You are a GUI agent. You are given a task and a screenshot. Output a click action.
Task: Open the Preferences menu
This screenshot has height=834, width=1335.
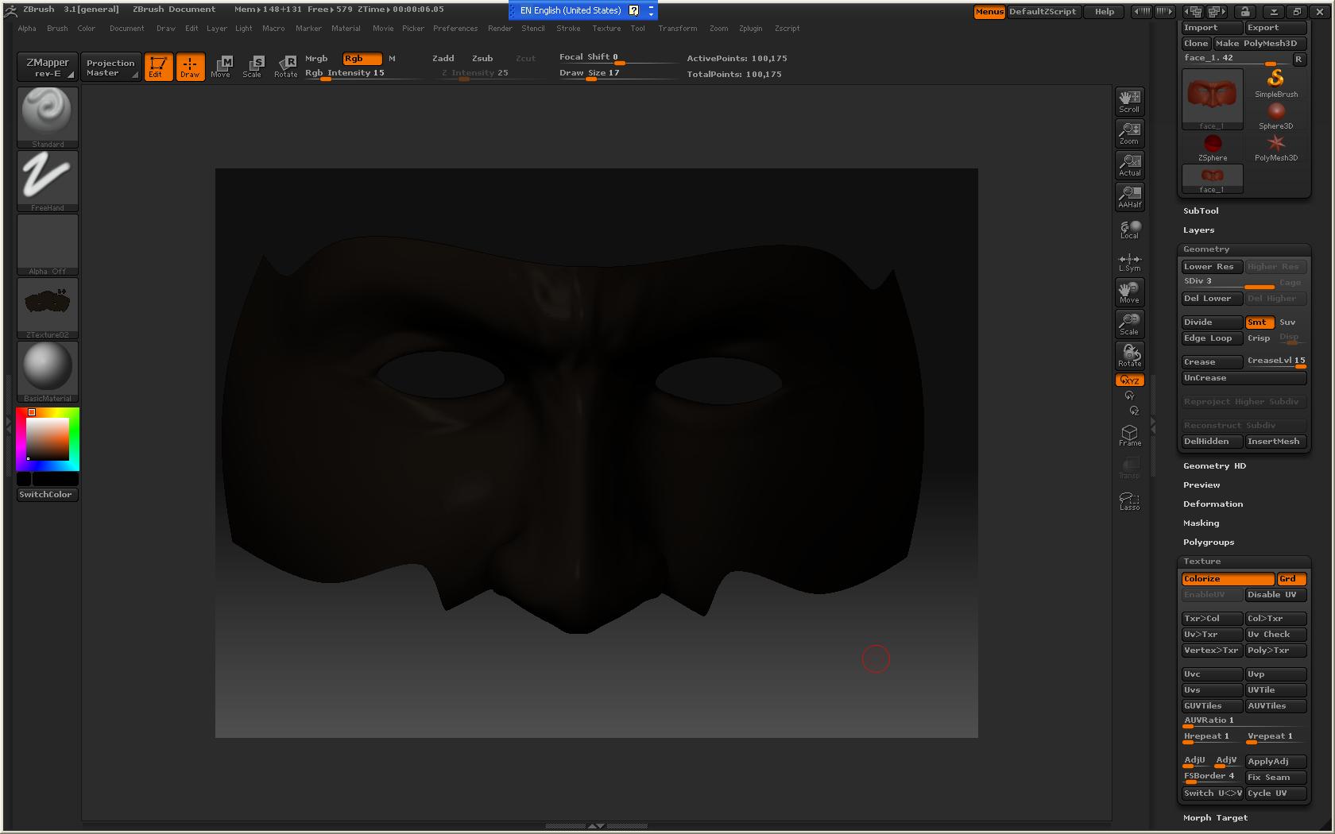pyautogui.click(x=455, y=29)
